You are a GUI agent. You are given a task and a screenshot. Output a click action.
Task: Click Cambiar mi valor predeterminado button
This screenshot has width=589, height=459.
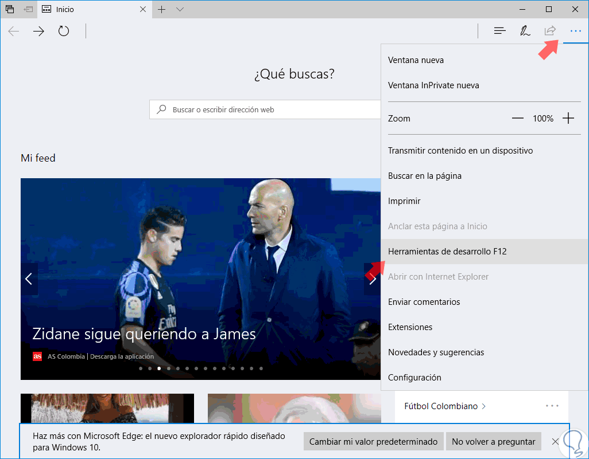click(x=373, y=441)
